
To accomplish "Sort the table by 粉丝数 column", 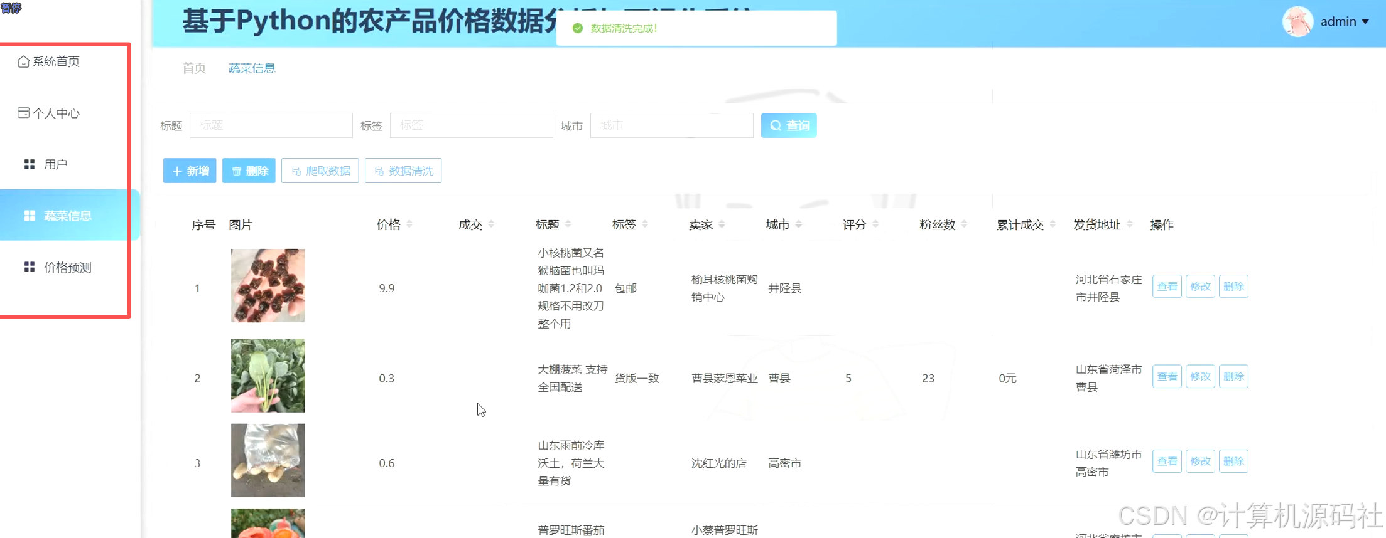I will coord(964,224).
